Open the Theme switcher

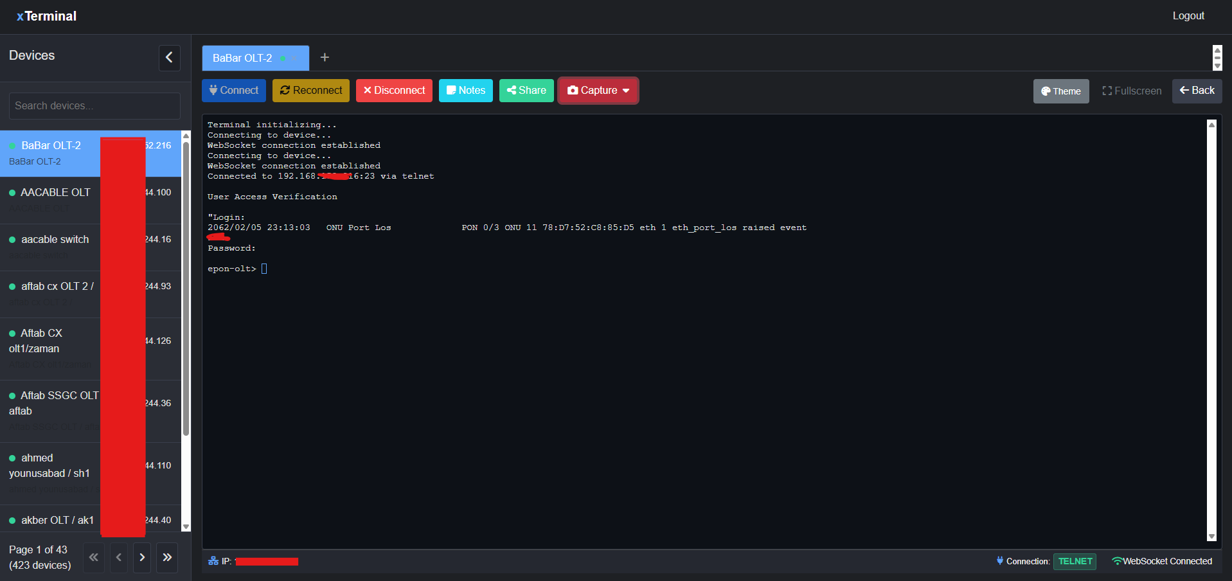tap(1060, 91)
